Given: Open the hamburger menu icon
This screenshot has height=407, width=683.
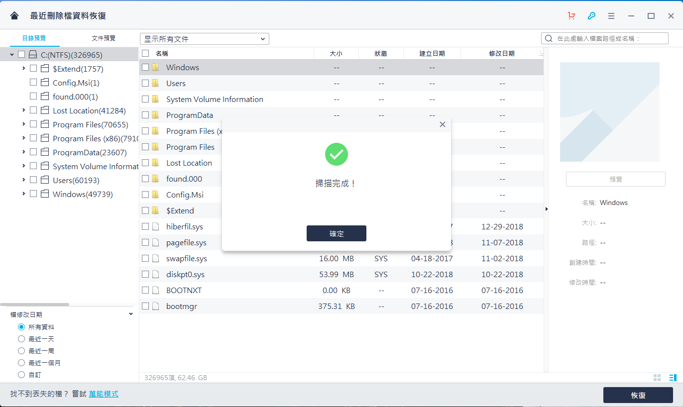Looking at the screenshot, I should pyautogui.click(x=611, y=15).
